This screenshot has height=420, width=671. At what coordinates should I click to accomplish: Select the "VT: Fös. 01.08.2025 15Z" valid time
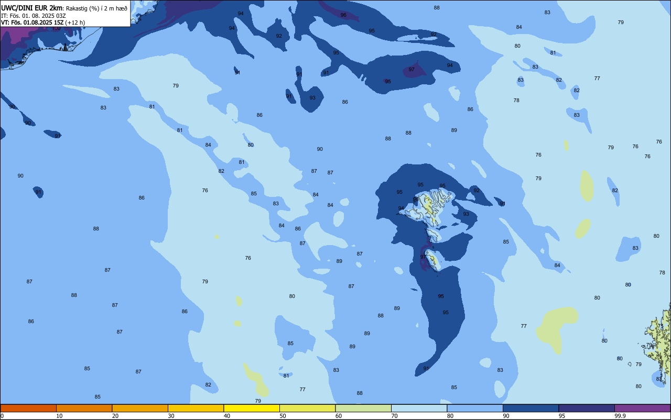tap(33, 23)
